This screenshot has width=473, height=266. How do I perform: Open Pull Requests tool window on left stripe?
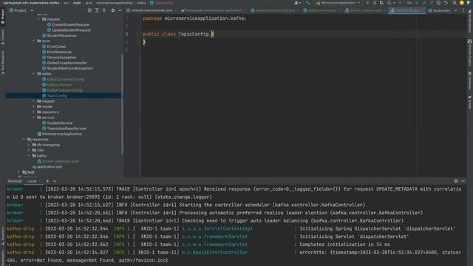click(x=3, y=63)
